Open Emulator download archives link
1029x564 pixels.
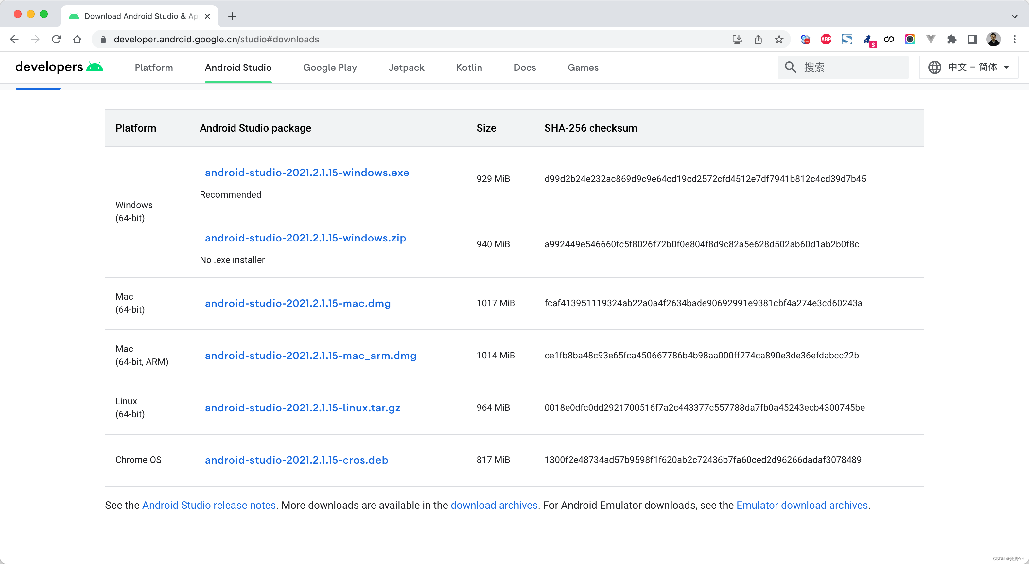point(802,505)
